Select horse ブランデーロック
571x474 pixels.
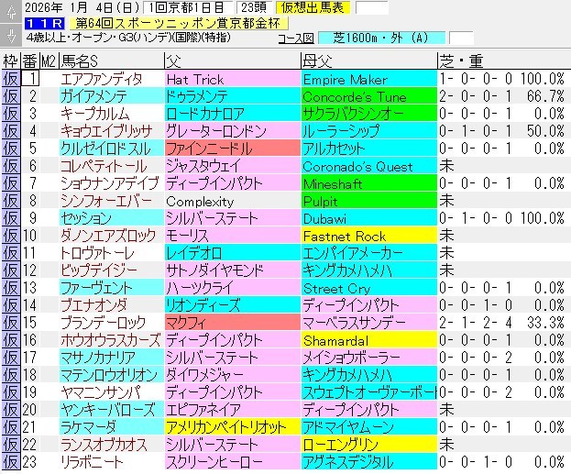112,323
